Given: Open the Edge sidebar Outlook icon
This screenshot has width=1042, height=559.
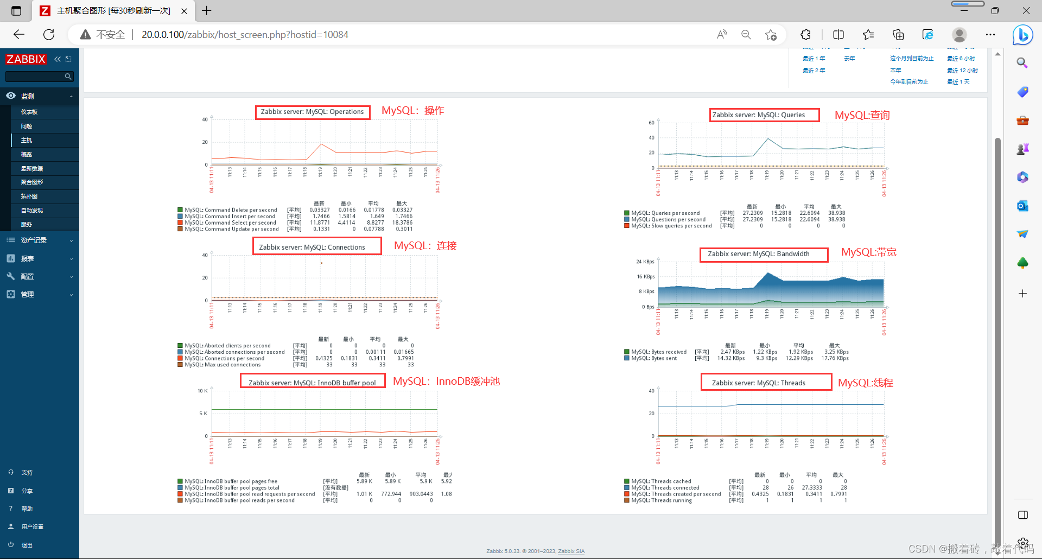Looking at the screenshot, I should (x=1022, y=206).
